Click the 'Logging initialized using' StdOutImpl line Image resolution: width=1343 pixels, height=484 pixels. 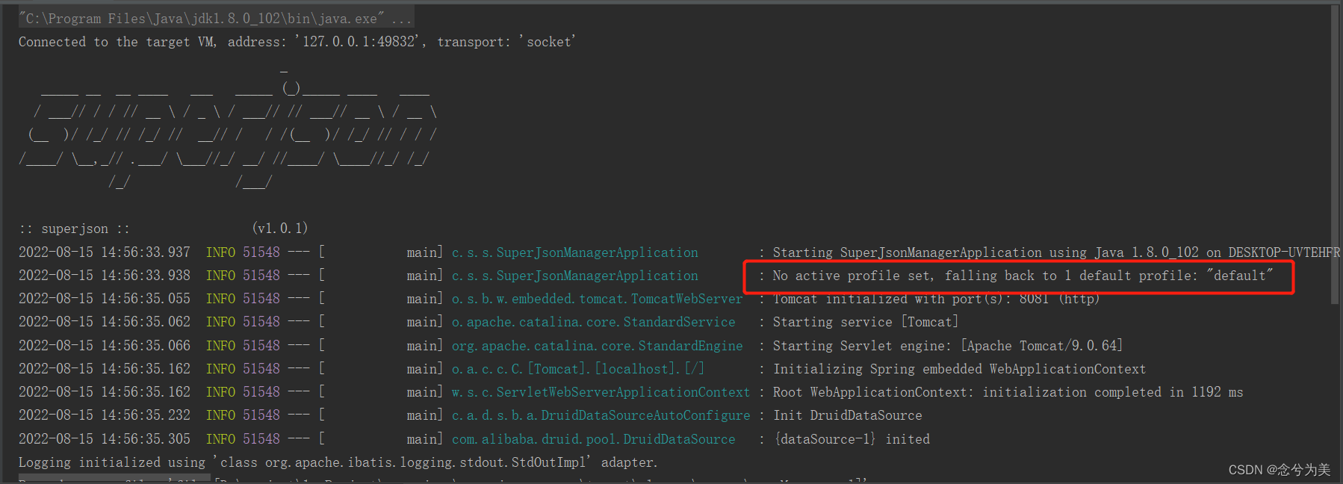tap(338, 462)
